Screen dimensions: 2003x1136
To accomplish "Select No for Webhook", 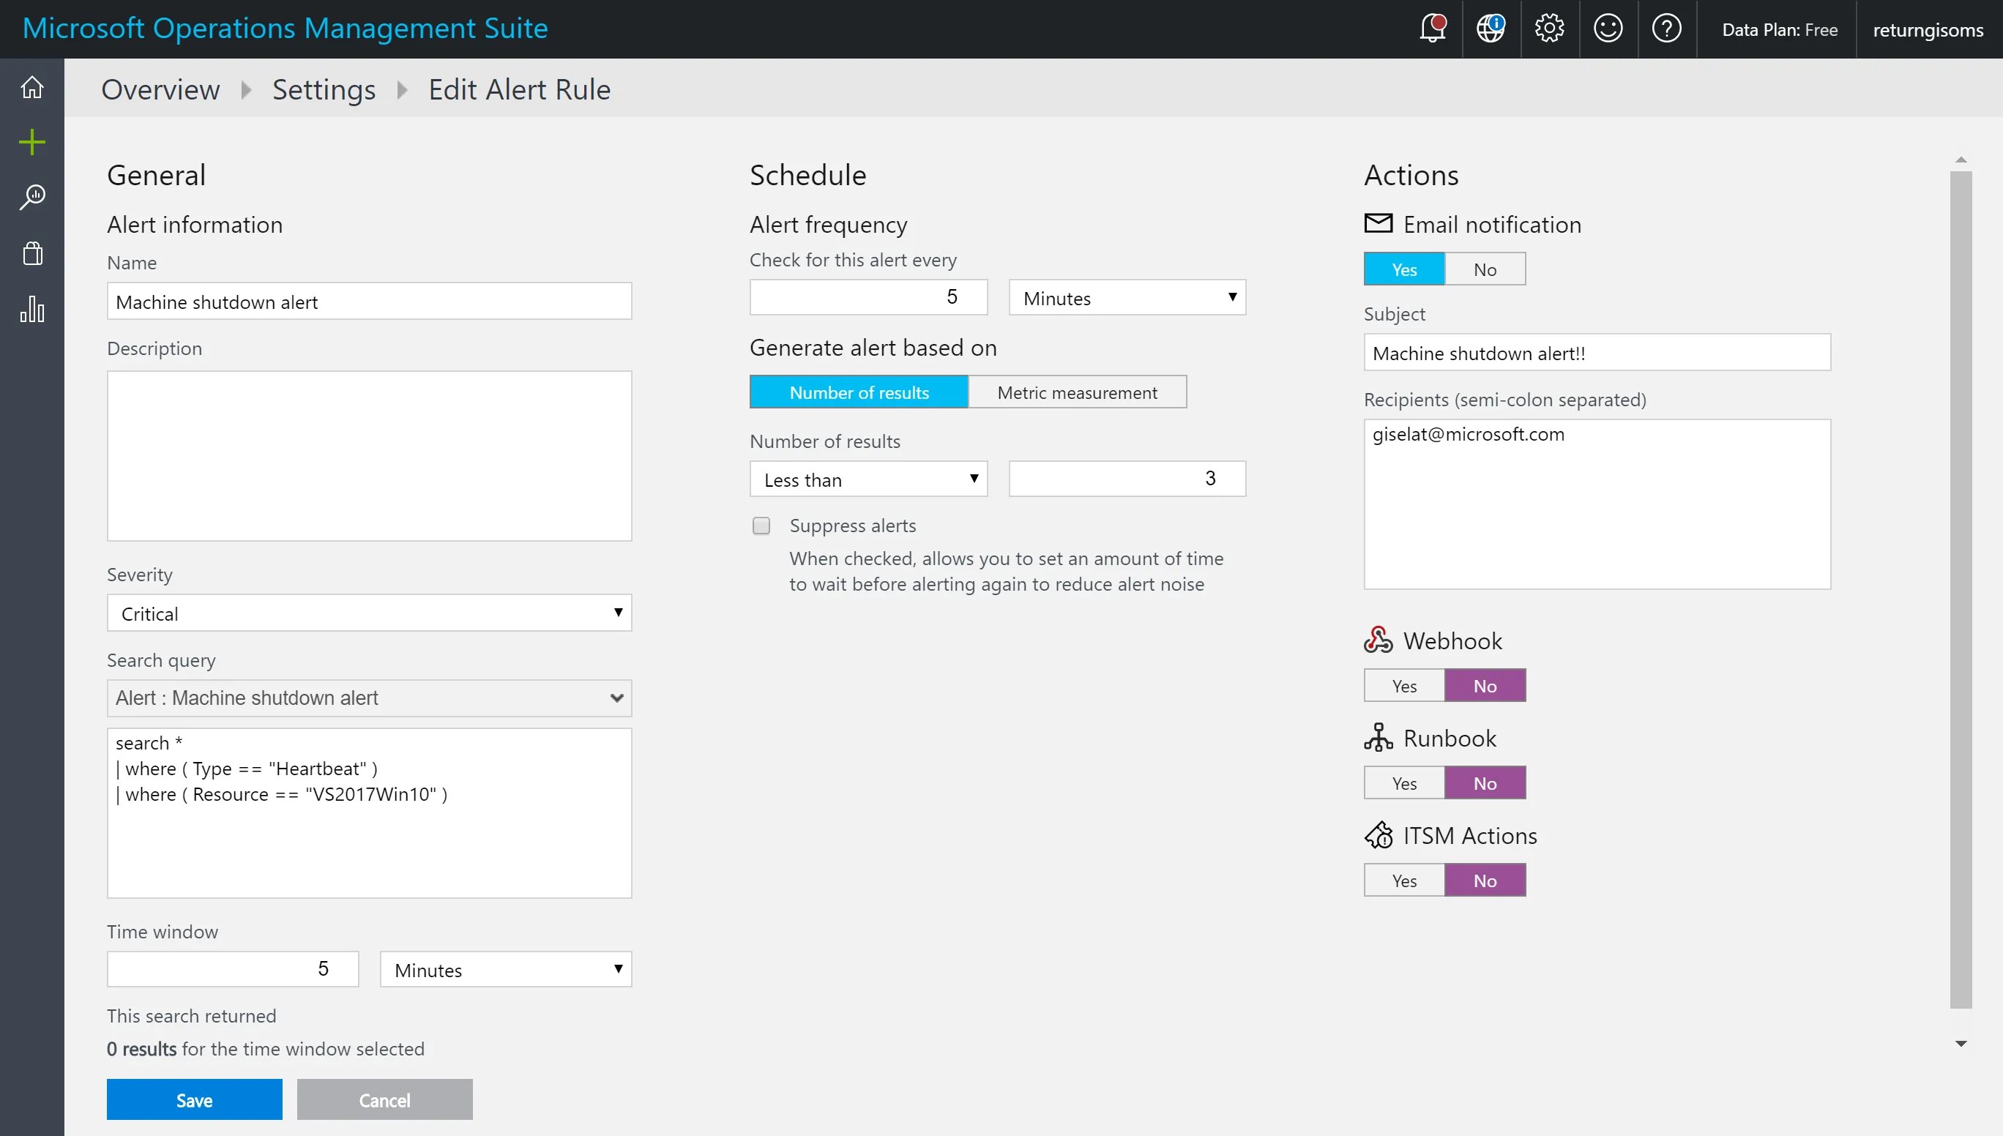I will (x=1485, y=686).
